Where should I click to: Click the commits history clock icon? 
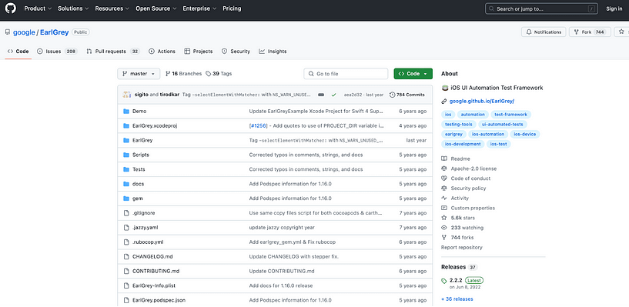tap(392, 95)
